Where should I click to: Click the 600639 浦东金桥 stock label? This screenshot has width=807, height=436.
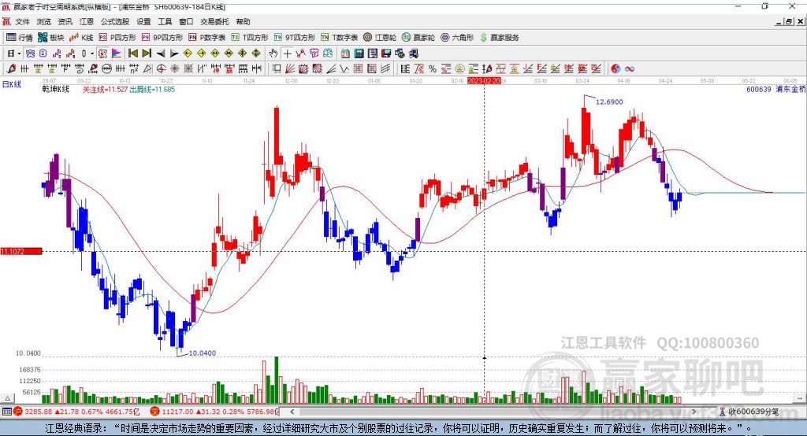(775, 89)
